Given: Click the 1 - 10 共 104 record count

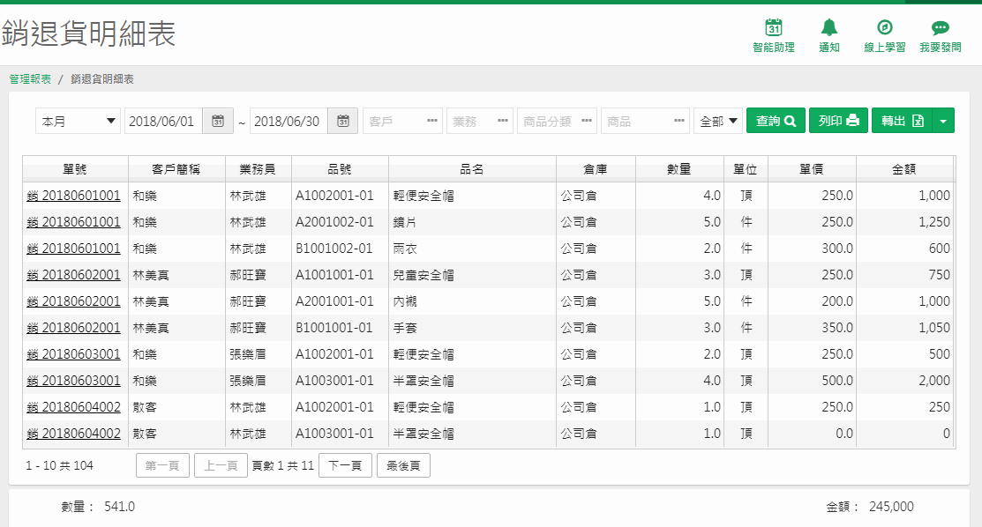Looking at the screenshot, I should [59, 465].
